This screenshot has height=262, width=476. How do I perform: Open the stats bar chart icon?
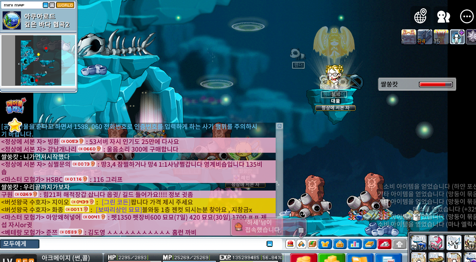354,244
